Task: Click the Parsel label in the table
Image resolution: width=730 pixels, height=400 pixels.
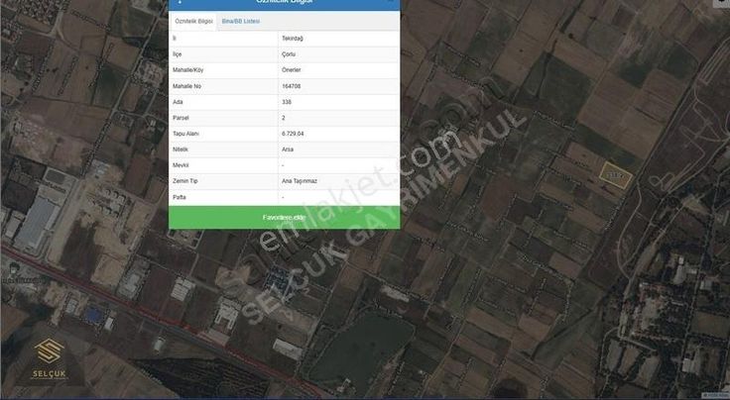Action: point(181,118)
